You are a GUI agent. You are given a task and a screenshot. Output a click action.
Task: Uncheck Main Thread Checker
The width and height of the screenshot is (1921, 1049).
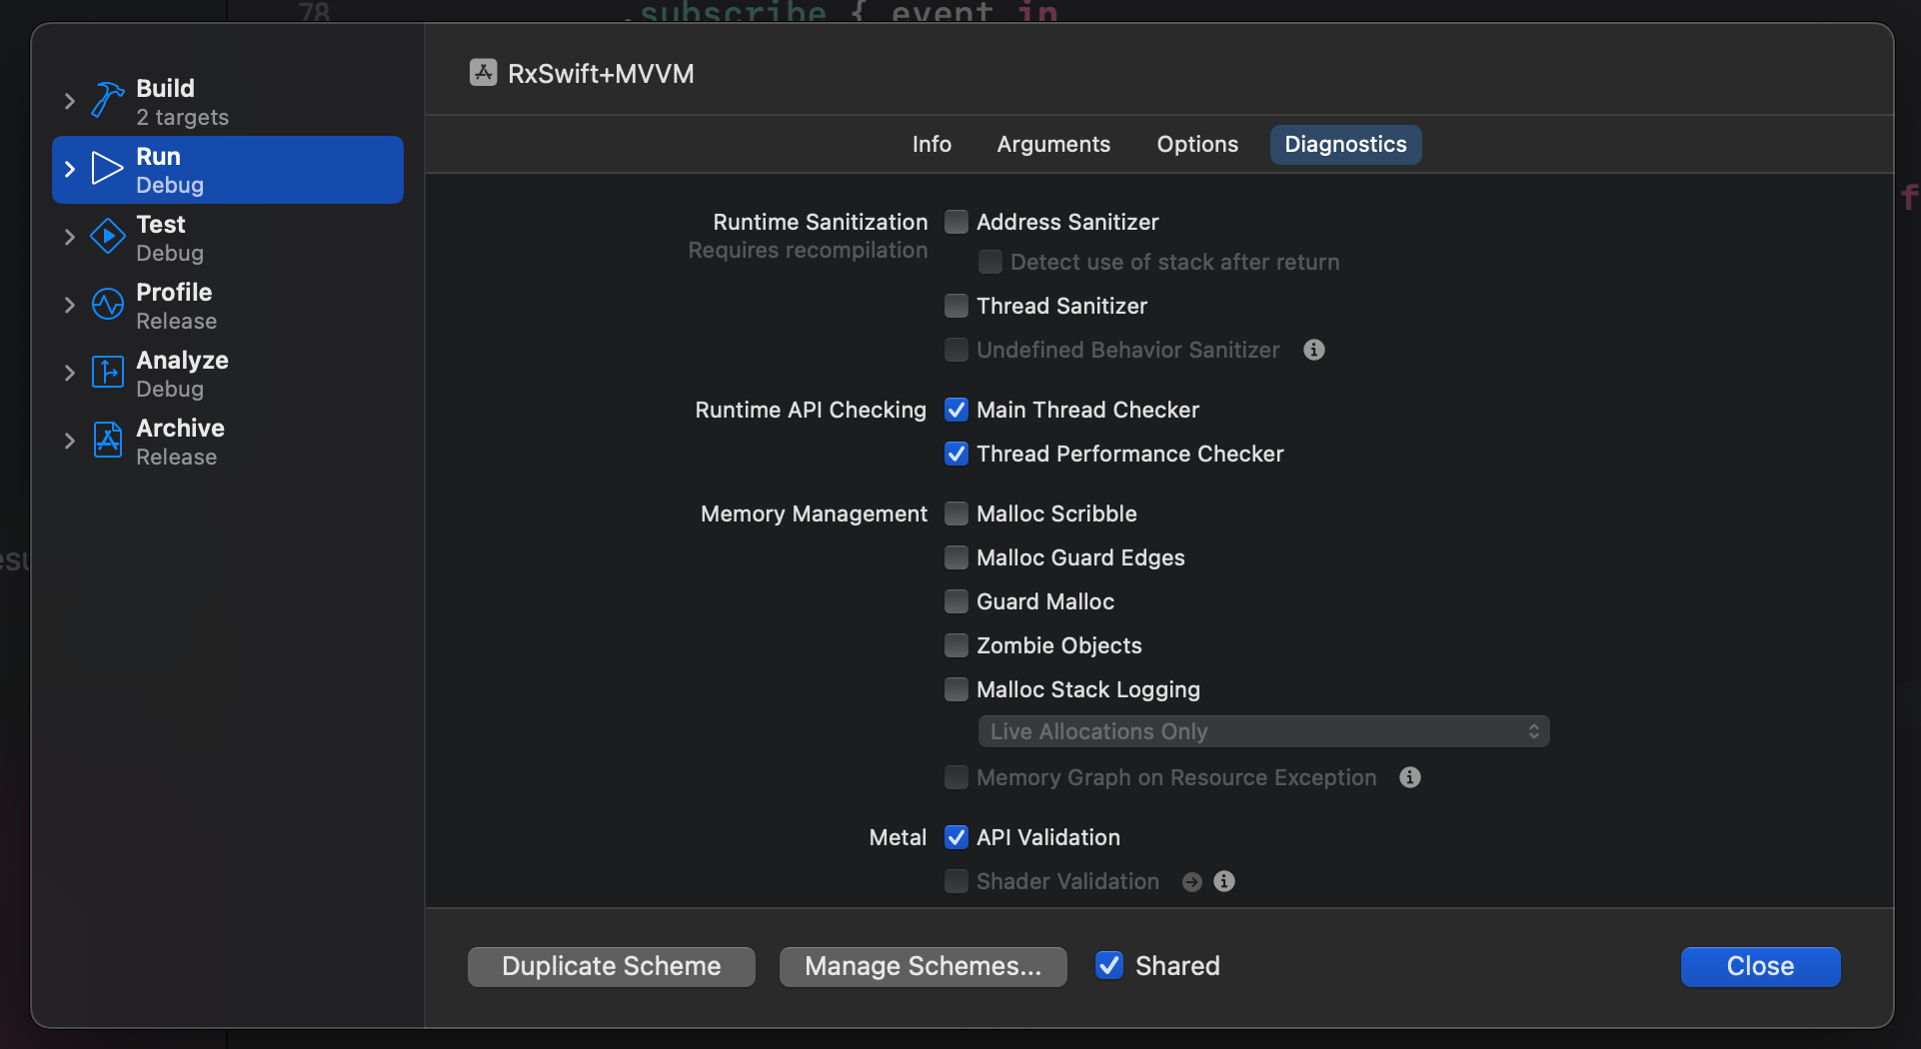[957, 410]
